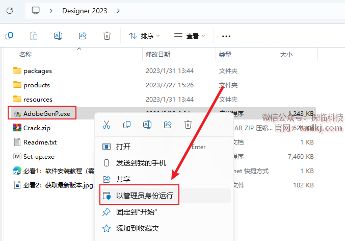Click the toolbar Rename icon
Image resolution: width=345 pixels, height=241 pixels.
pos(58,36)
